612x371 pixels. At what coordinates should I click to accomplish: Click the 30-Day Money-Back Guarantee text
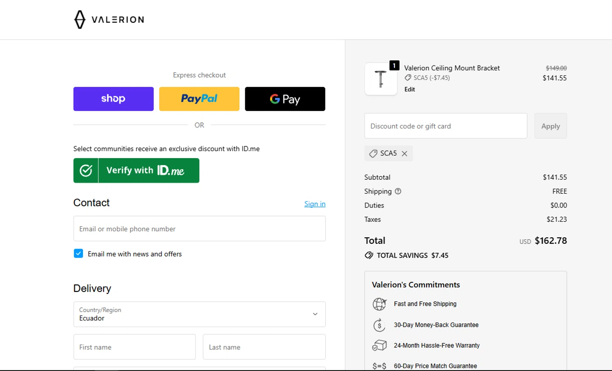[436, 325]
